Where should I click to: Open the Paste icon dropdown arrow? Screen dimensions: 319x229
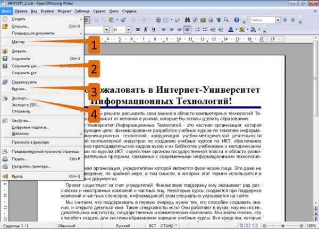pyautogui.click(x=117, y=20)
